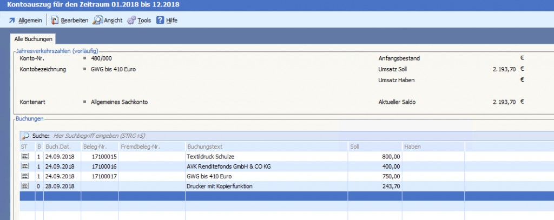The width and height of the screenshot is (554, 220).
Task: Click the Hilfe question mark icon
Action: 160,21
